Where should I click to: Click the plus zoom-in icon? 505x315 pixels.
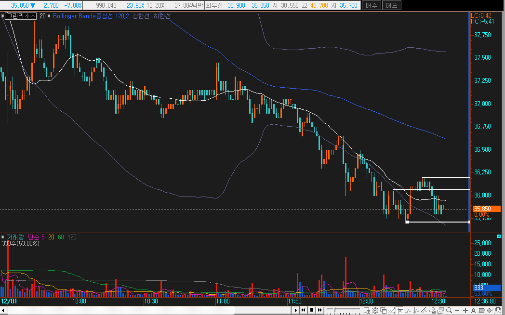[465, 311]
